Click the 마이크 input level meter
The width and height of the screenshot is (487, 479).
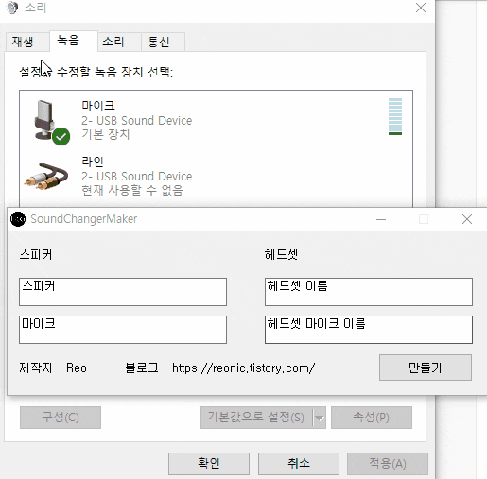(395, 117)
